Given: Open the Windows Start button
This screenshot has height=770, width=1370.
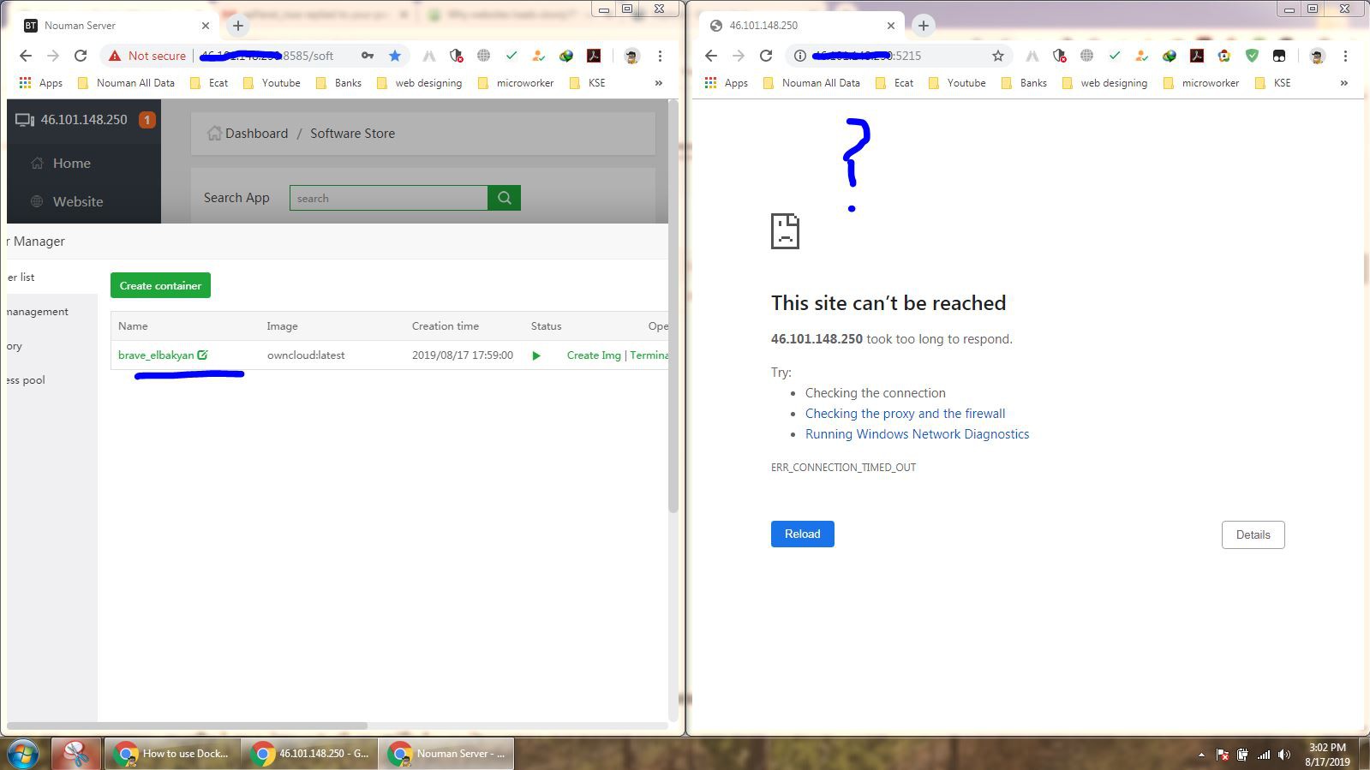Looking at the screenshot, I should pyautogui.click(x=23, y=754).
